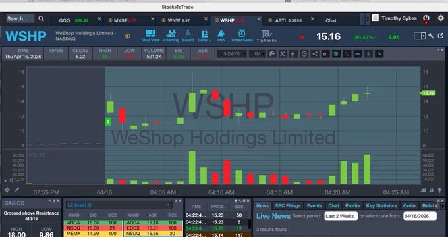
Task: Open the Charting icon
Action: [171, 36]
